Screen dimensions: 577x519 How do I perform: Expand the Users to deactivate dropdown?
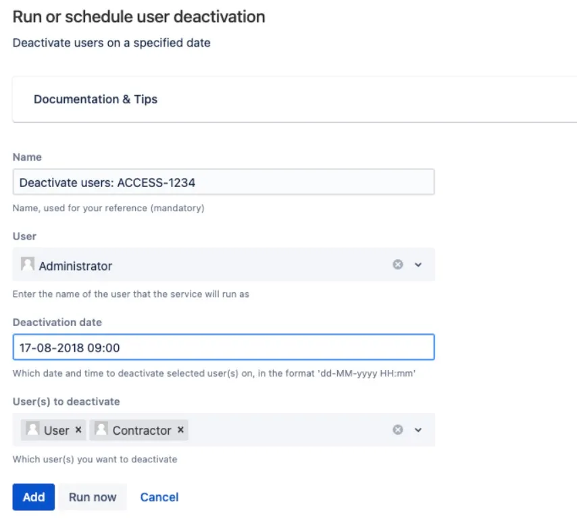418,430
